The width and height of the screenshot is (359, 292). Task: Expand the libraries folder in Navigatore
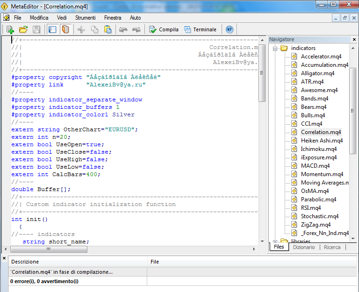[x=275, y=242]
